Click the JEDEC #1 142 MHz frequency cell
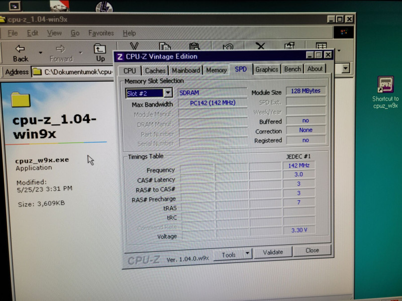 pos(298,166)
